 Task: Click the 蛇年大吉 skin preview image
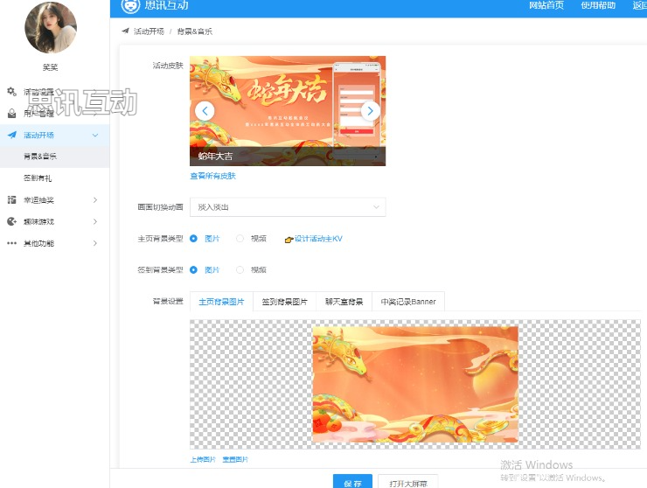click(x=288, y=111)
